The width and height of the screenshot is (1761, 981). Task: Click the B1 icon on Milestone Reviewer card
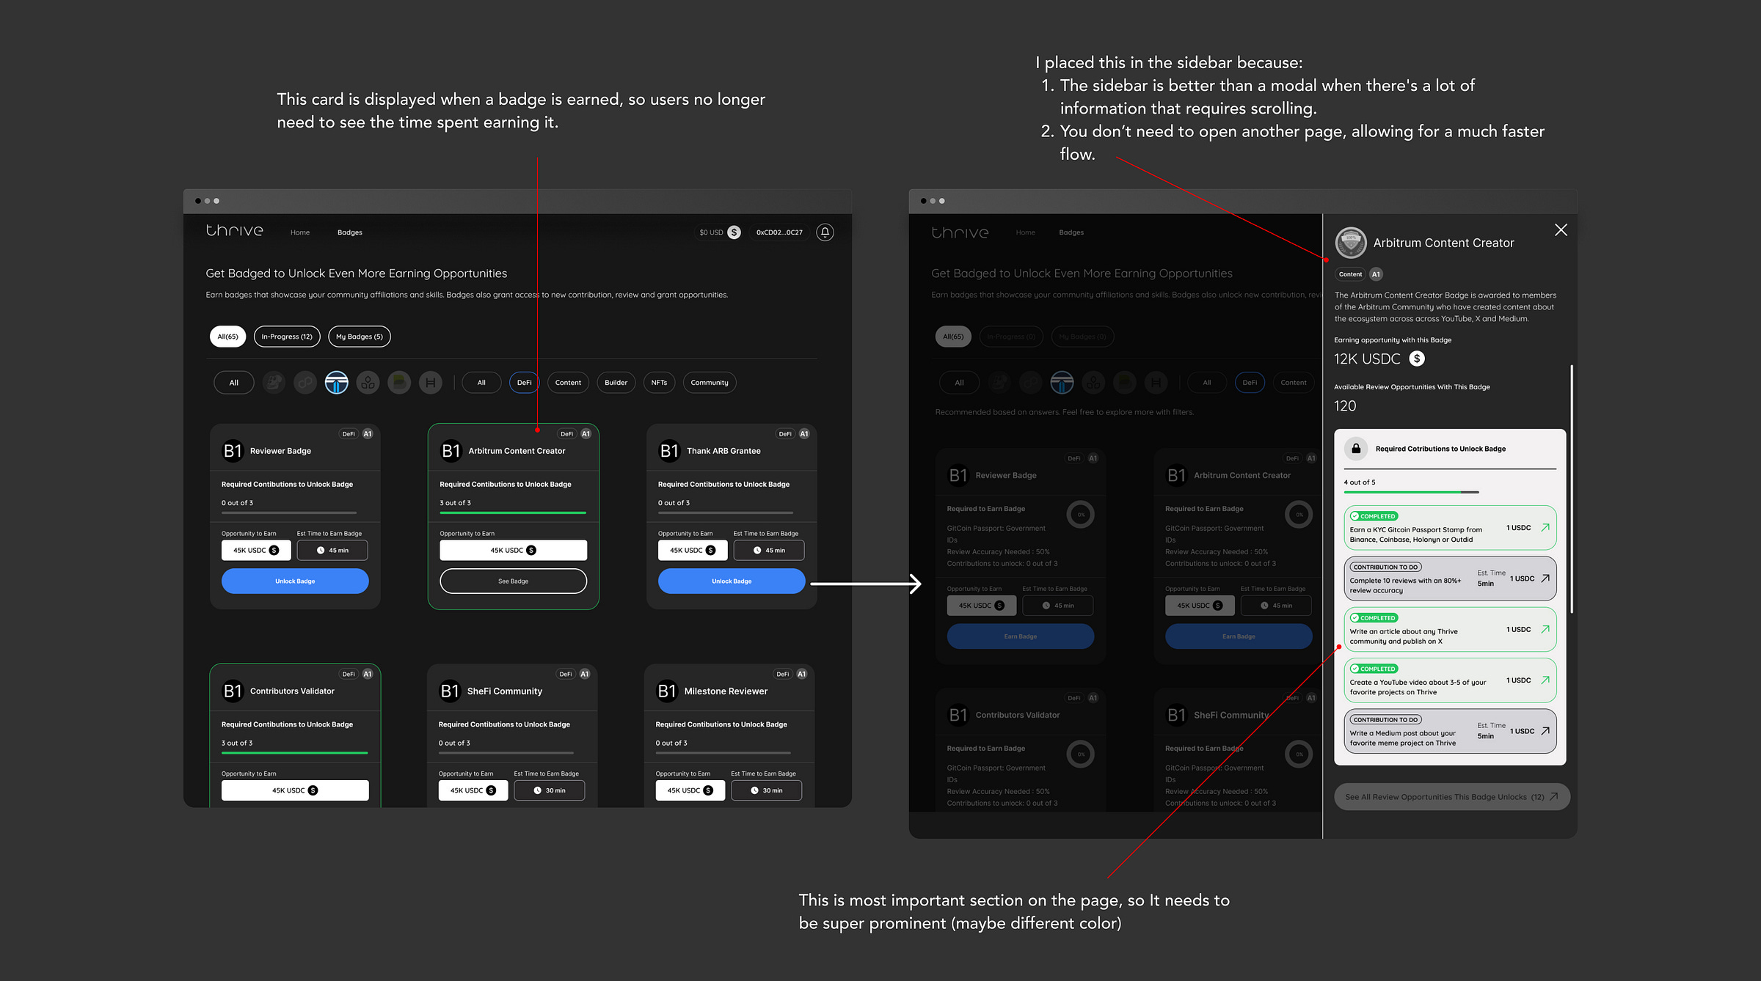click(667, 691)
